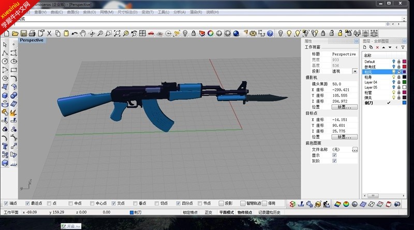Toggle 正交 in status bar
The width and height of the screenshot is (414, 230).
click(209, 212)
